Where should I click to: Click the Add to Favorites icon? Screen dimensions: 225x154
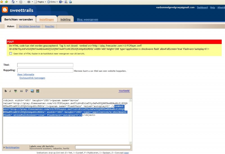coord(6,2)
